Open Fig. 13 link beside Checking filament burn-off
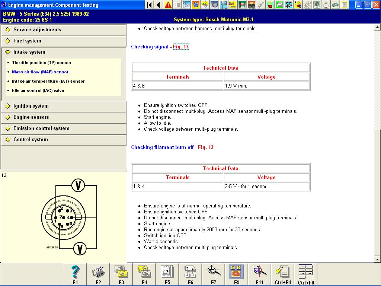Screen dimensions: 381x286 click(x=205, y=147)
